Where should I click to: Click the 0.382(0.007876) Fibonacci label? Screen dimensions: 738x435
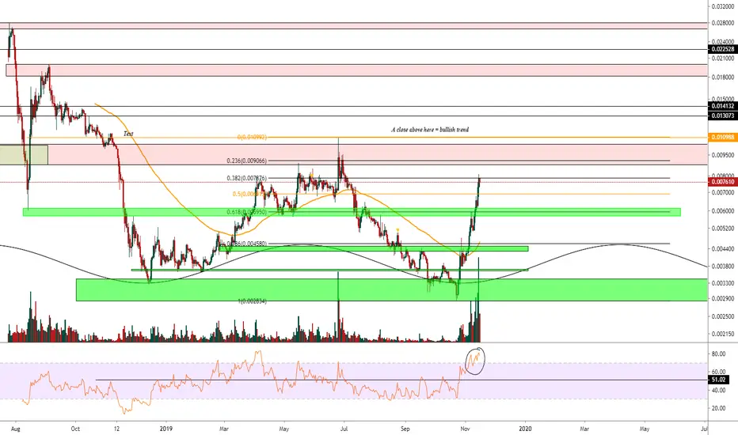point(246,178)
